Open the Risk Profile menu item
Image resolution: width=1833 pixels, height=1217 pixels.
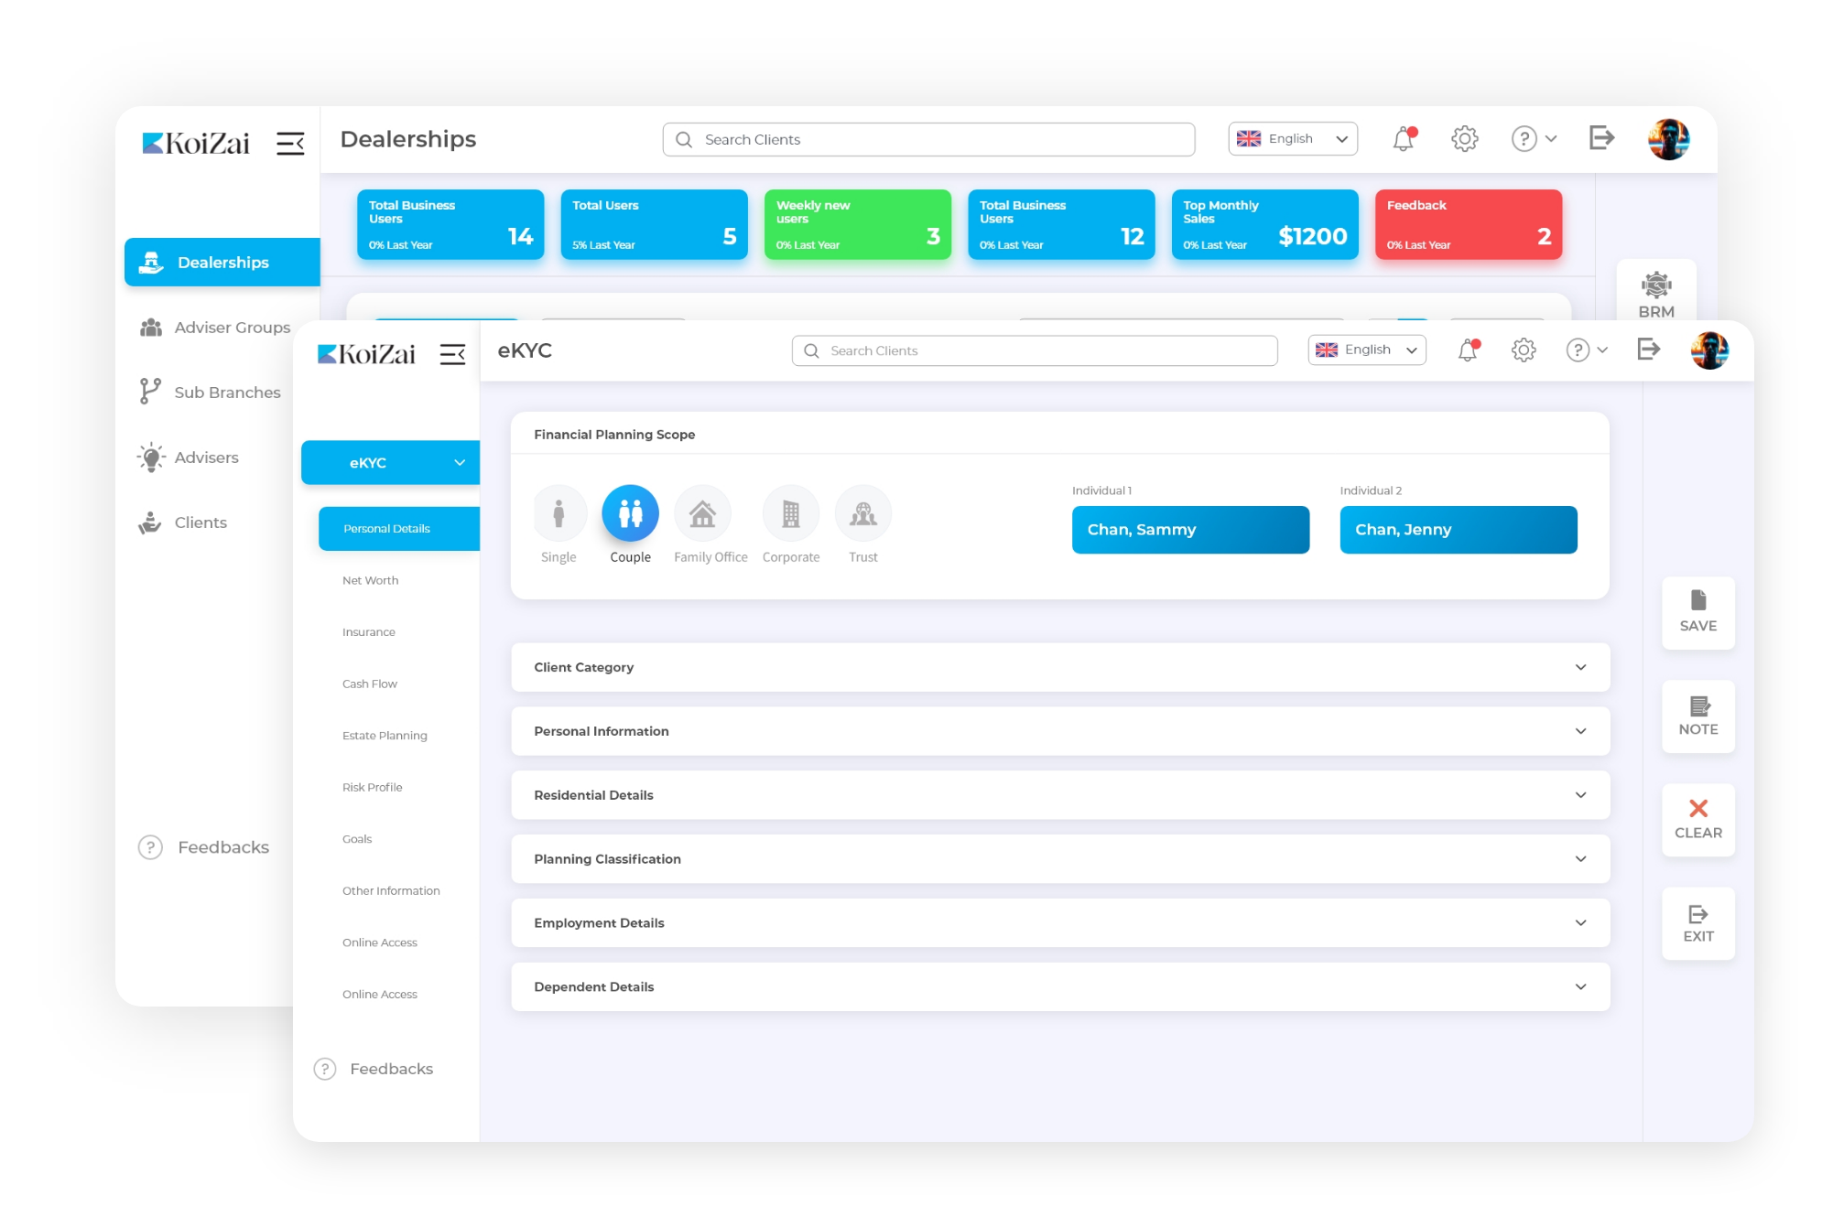[372, 787]
